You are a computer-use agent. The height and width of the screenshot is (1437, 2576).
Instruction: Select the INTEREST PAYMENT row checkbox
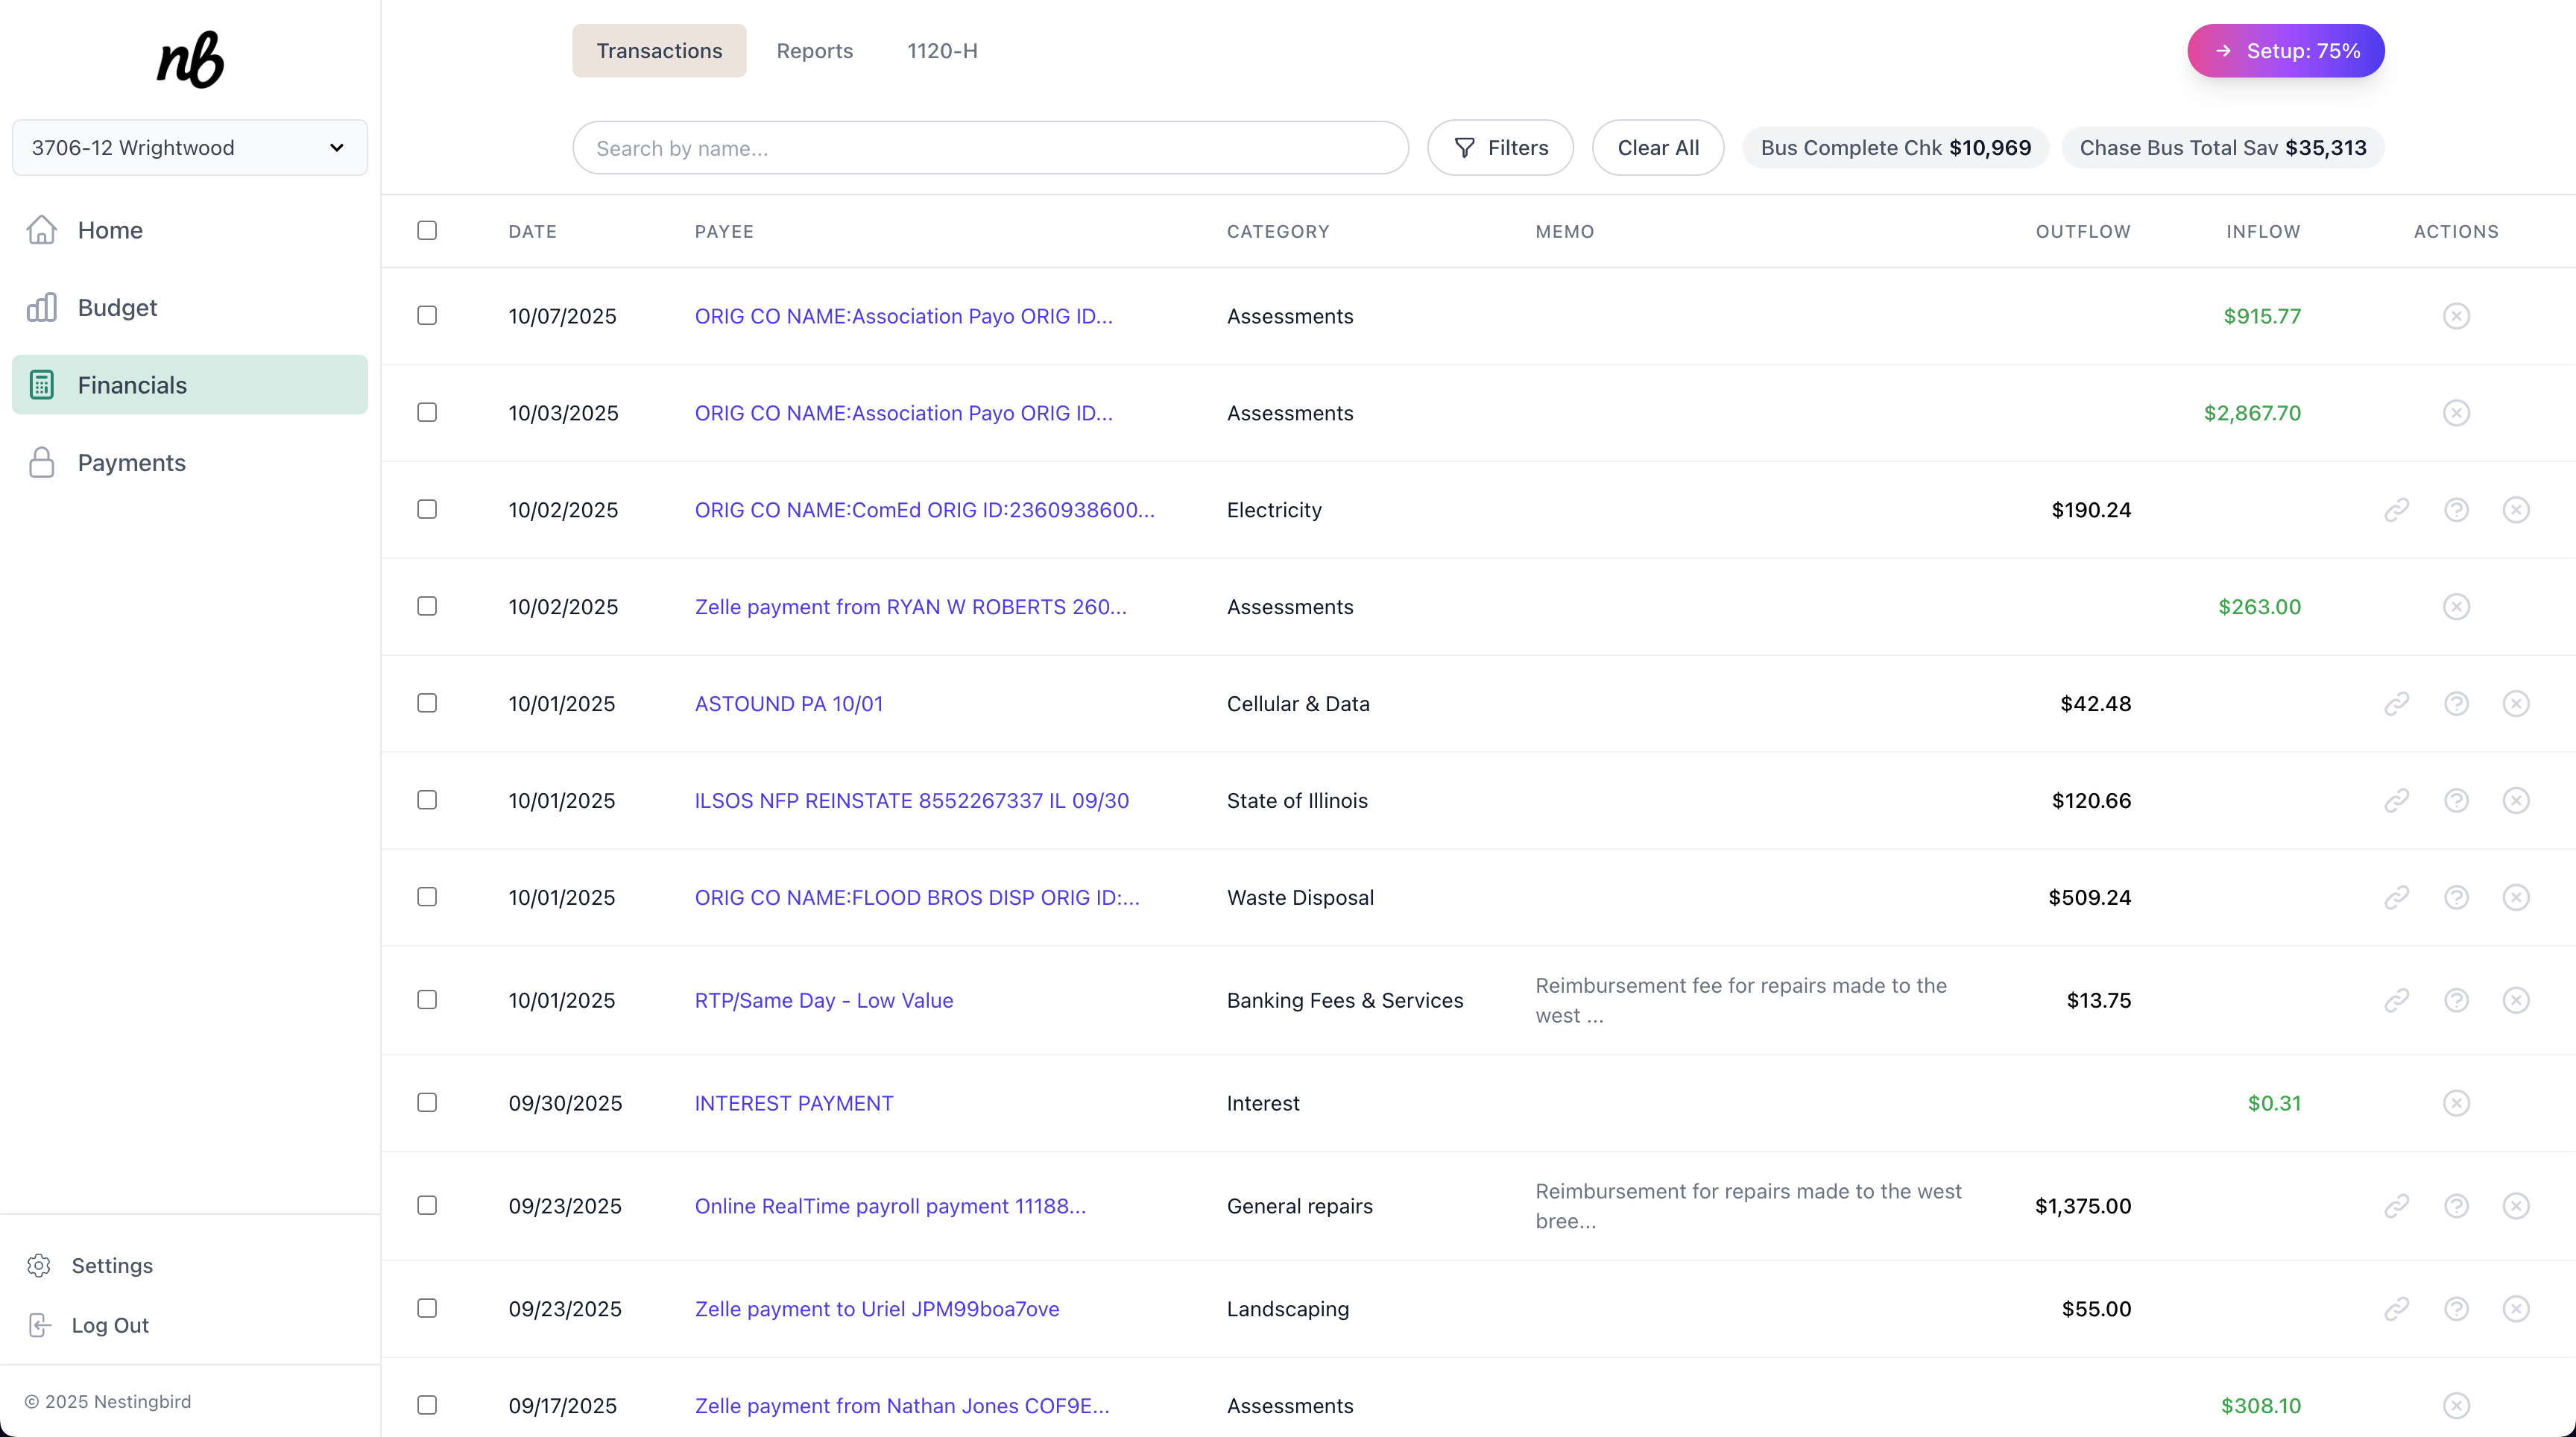coord(427,1102)
